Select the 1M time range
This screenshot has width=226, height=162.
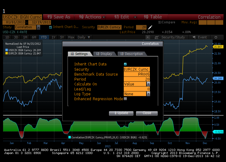[25, 37]
